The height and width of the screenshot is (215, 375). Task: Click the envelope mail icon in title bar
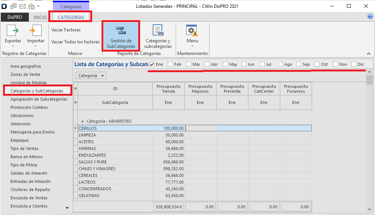point(22,6)
